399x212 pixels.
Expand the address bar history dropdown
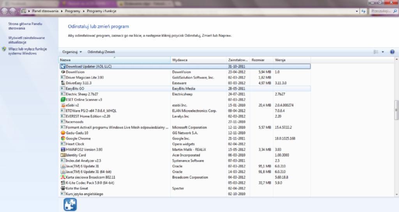pyautogui.click(x=357, y=11)
